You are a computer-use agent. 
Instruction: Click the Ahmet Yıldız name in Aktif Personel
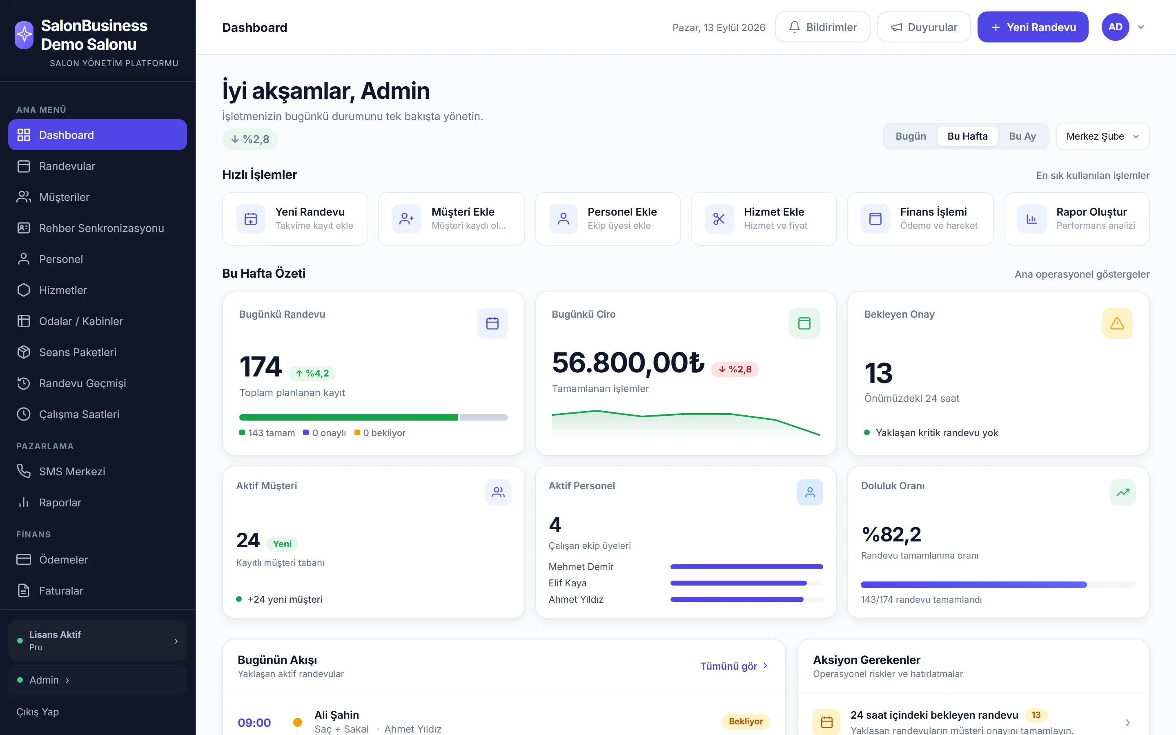click(x=576, y=599)
